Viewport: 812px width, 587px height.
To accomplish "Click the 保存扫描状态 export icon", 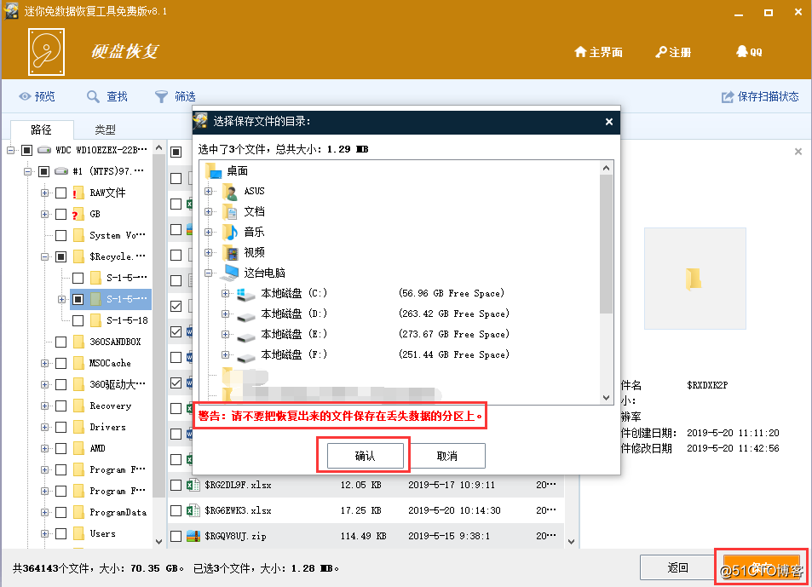I will point(728,97).
